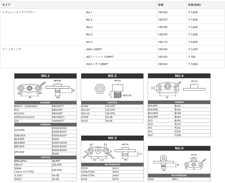Click the Z32 model cell
The image size is (225, 183).
(33, 121)
